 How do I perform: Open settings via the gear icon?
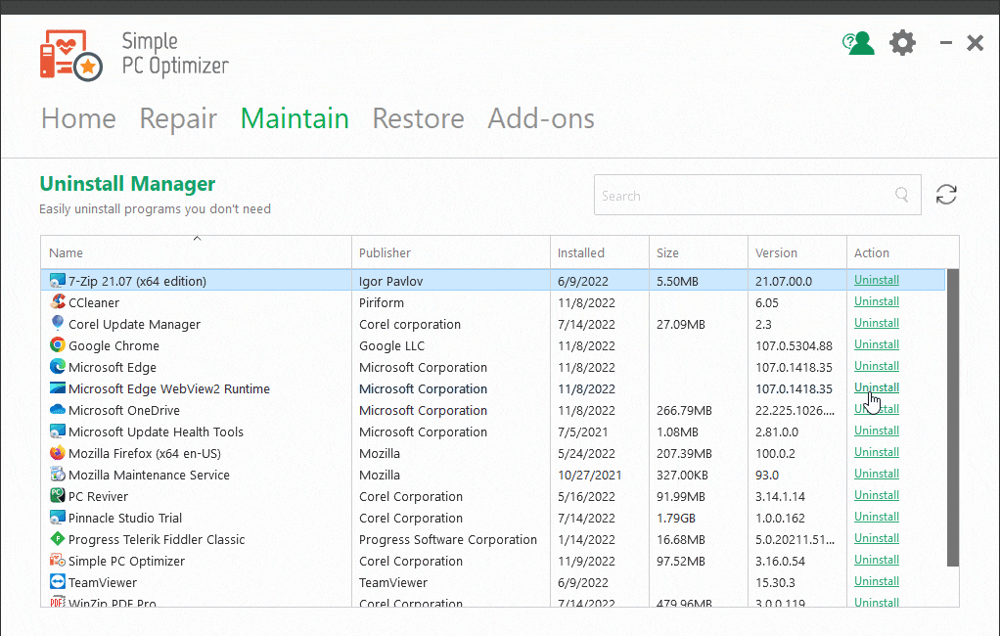click(902, 43)
